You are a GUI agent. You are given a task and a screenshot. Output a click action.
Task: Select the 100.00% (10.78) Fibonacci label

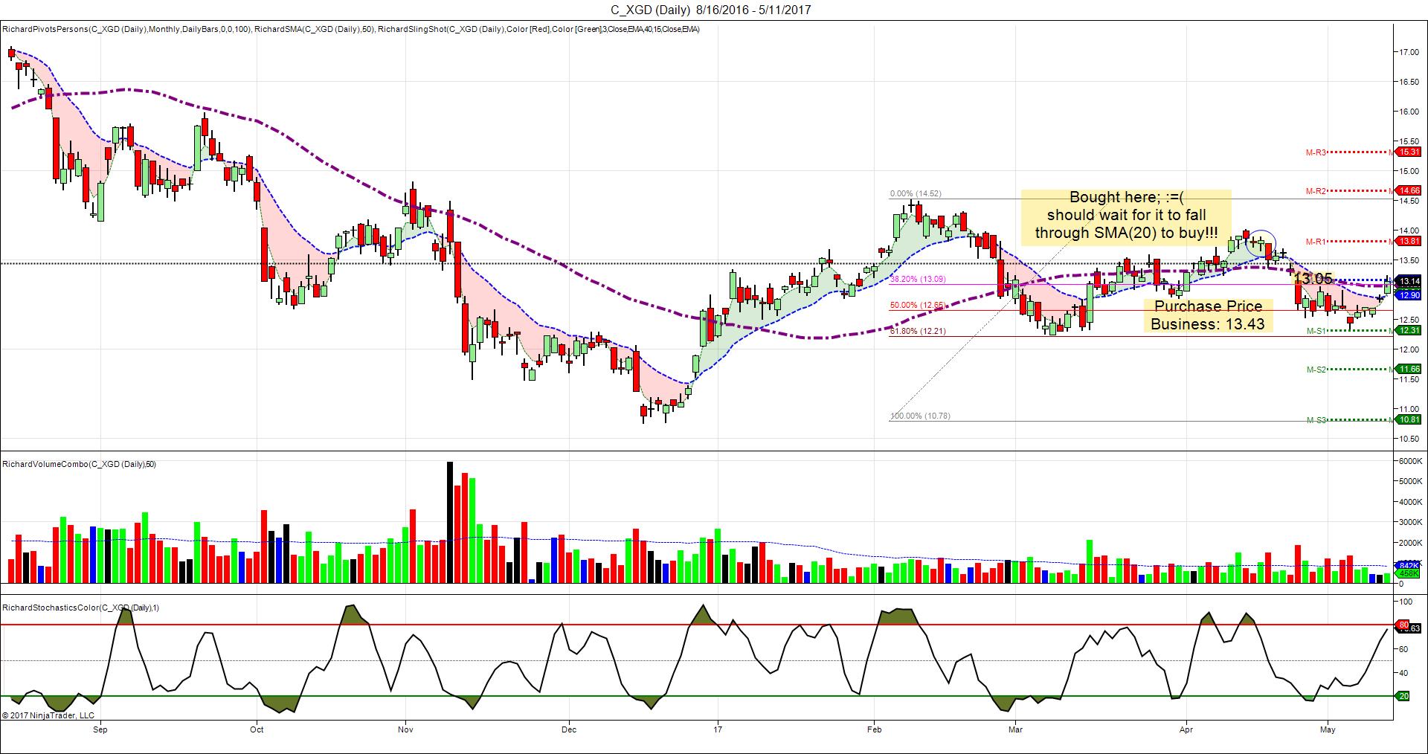[920, 416]
